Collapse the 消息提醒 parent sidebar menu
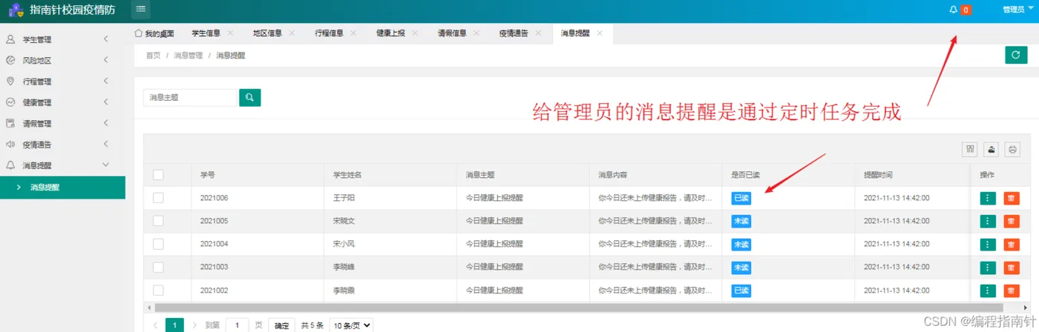 pos(62,165)
